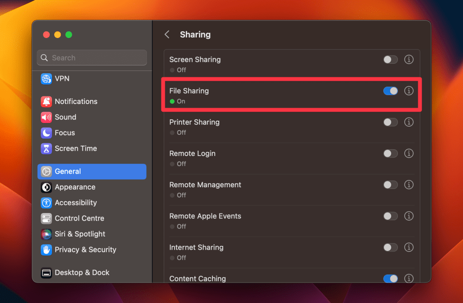Screen dimensions: 463x303
Task: Open File Sharing info button
Action: pyautogui.click(x=409, y=91)
